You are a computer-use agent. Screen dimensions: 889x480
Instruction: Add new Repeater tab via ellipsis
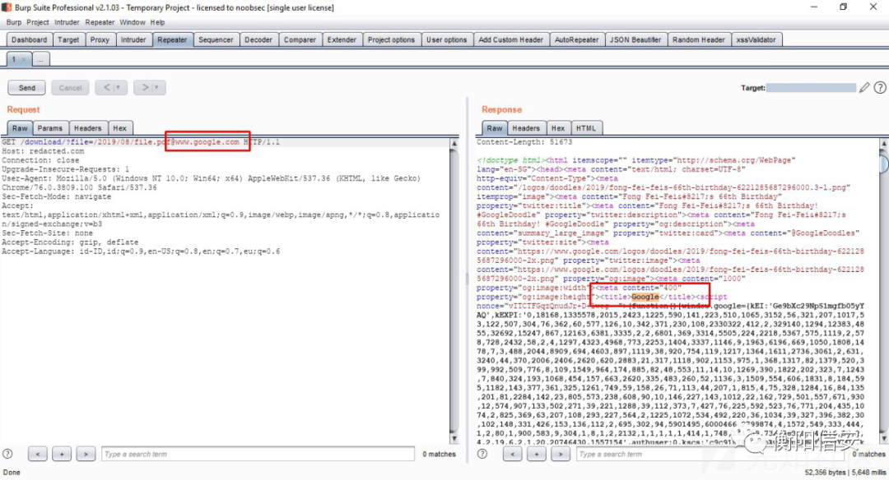click(x=40, y=59)
